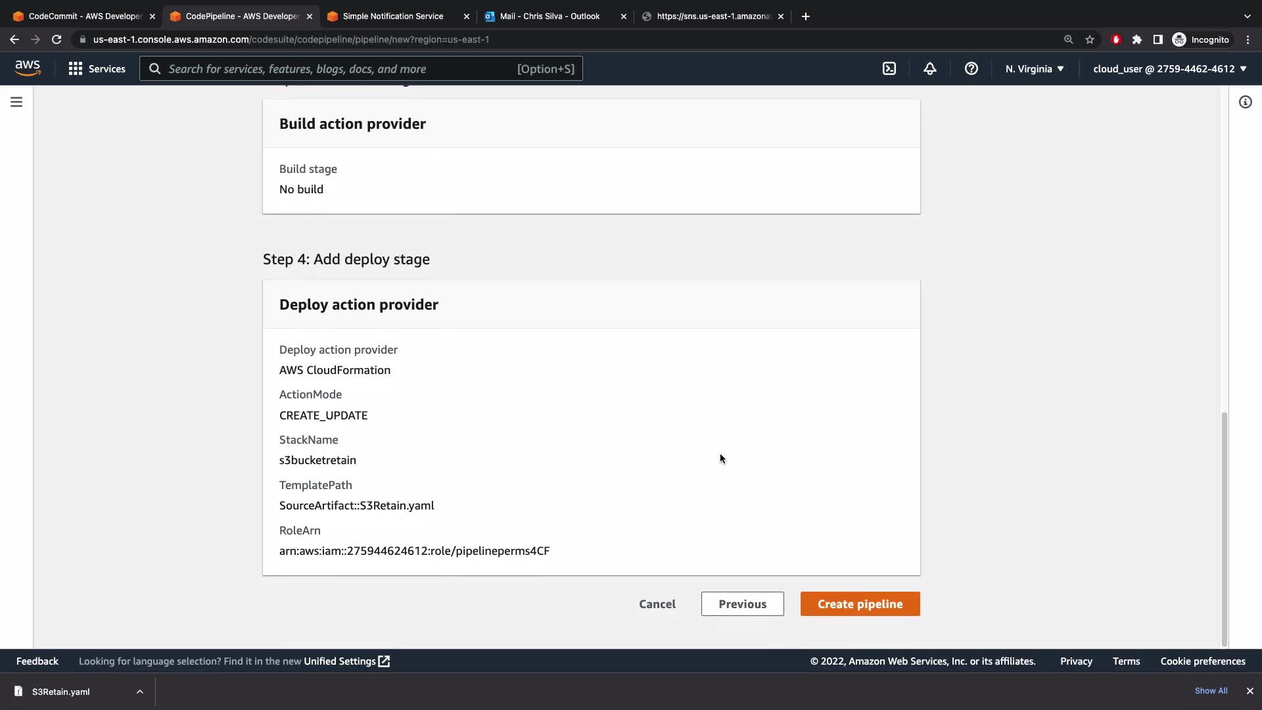Click the Create pipeline button
The width and height of the screenshot is (1262, 710).
click(860, 603)
